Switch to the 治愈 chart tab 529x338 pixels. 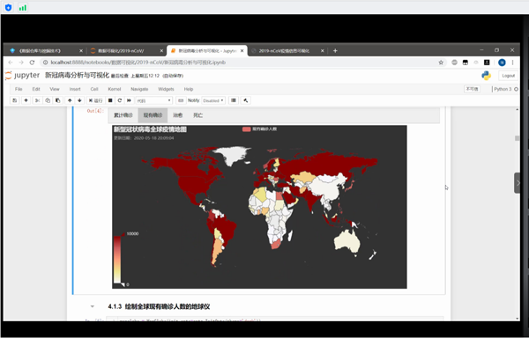178,115
